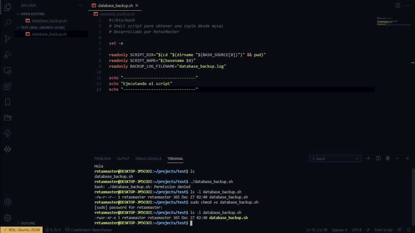Close the database_backup.sh editor tab
The width and height of the screenshot is (415, 233).
(x=136, y=6)
